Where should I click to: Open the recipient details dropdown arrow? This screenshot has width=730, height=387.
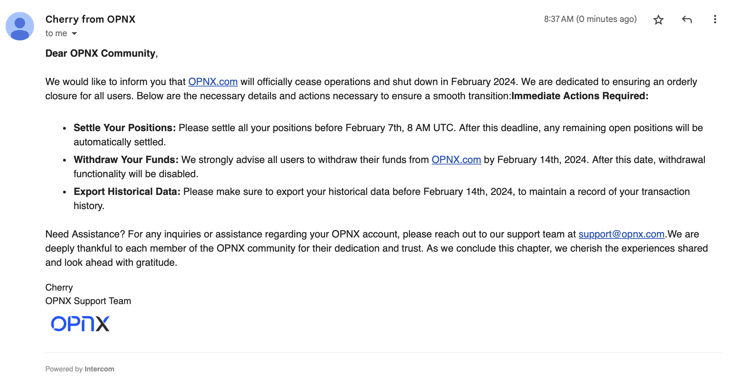(74, 33)
